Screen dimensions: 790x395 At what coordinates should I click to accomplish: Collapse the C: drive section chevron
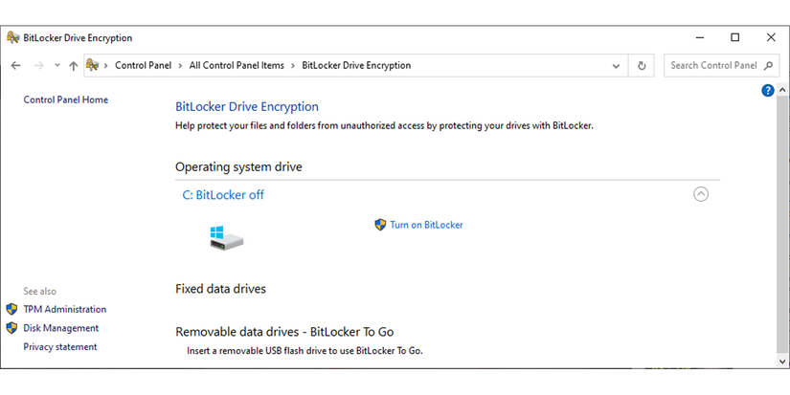(701, 194)
